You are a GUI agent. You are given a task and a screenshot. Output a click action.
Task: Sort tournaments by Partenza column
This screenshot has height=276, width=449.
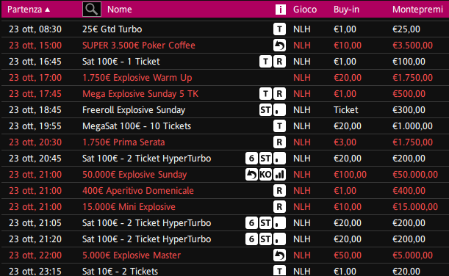[x=25, y=10]
